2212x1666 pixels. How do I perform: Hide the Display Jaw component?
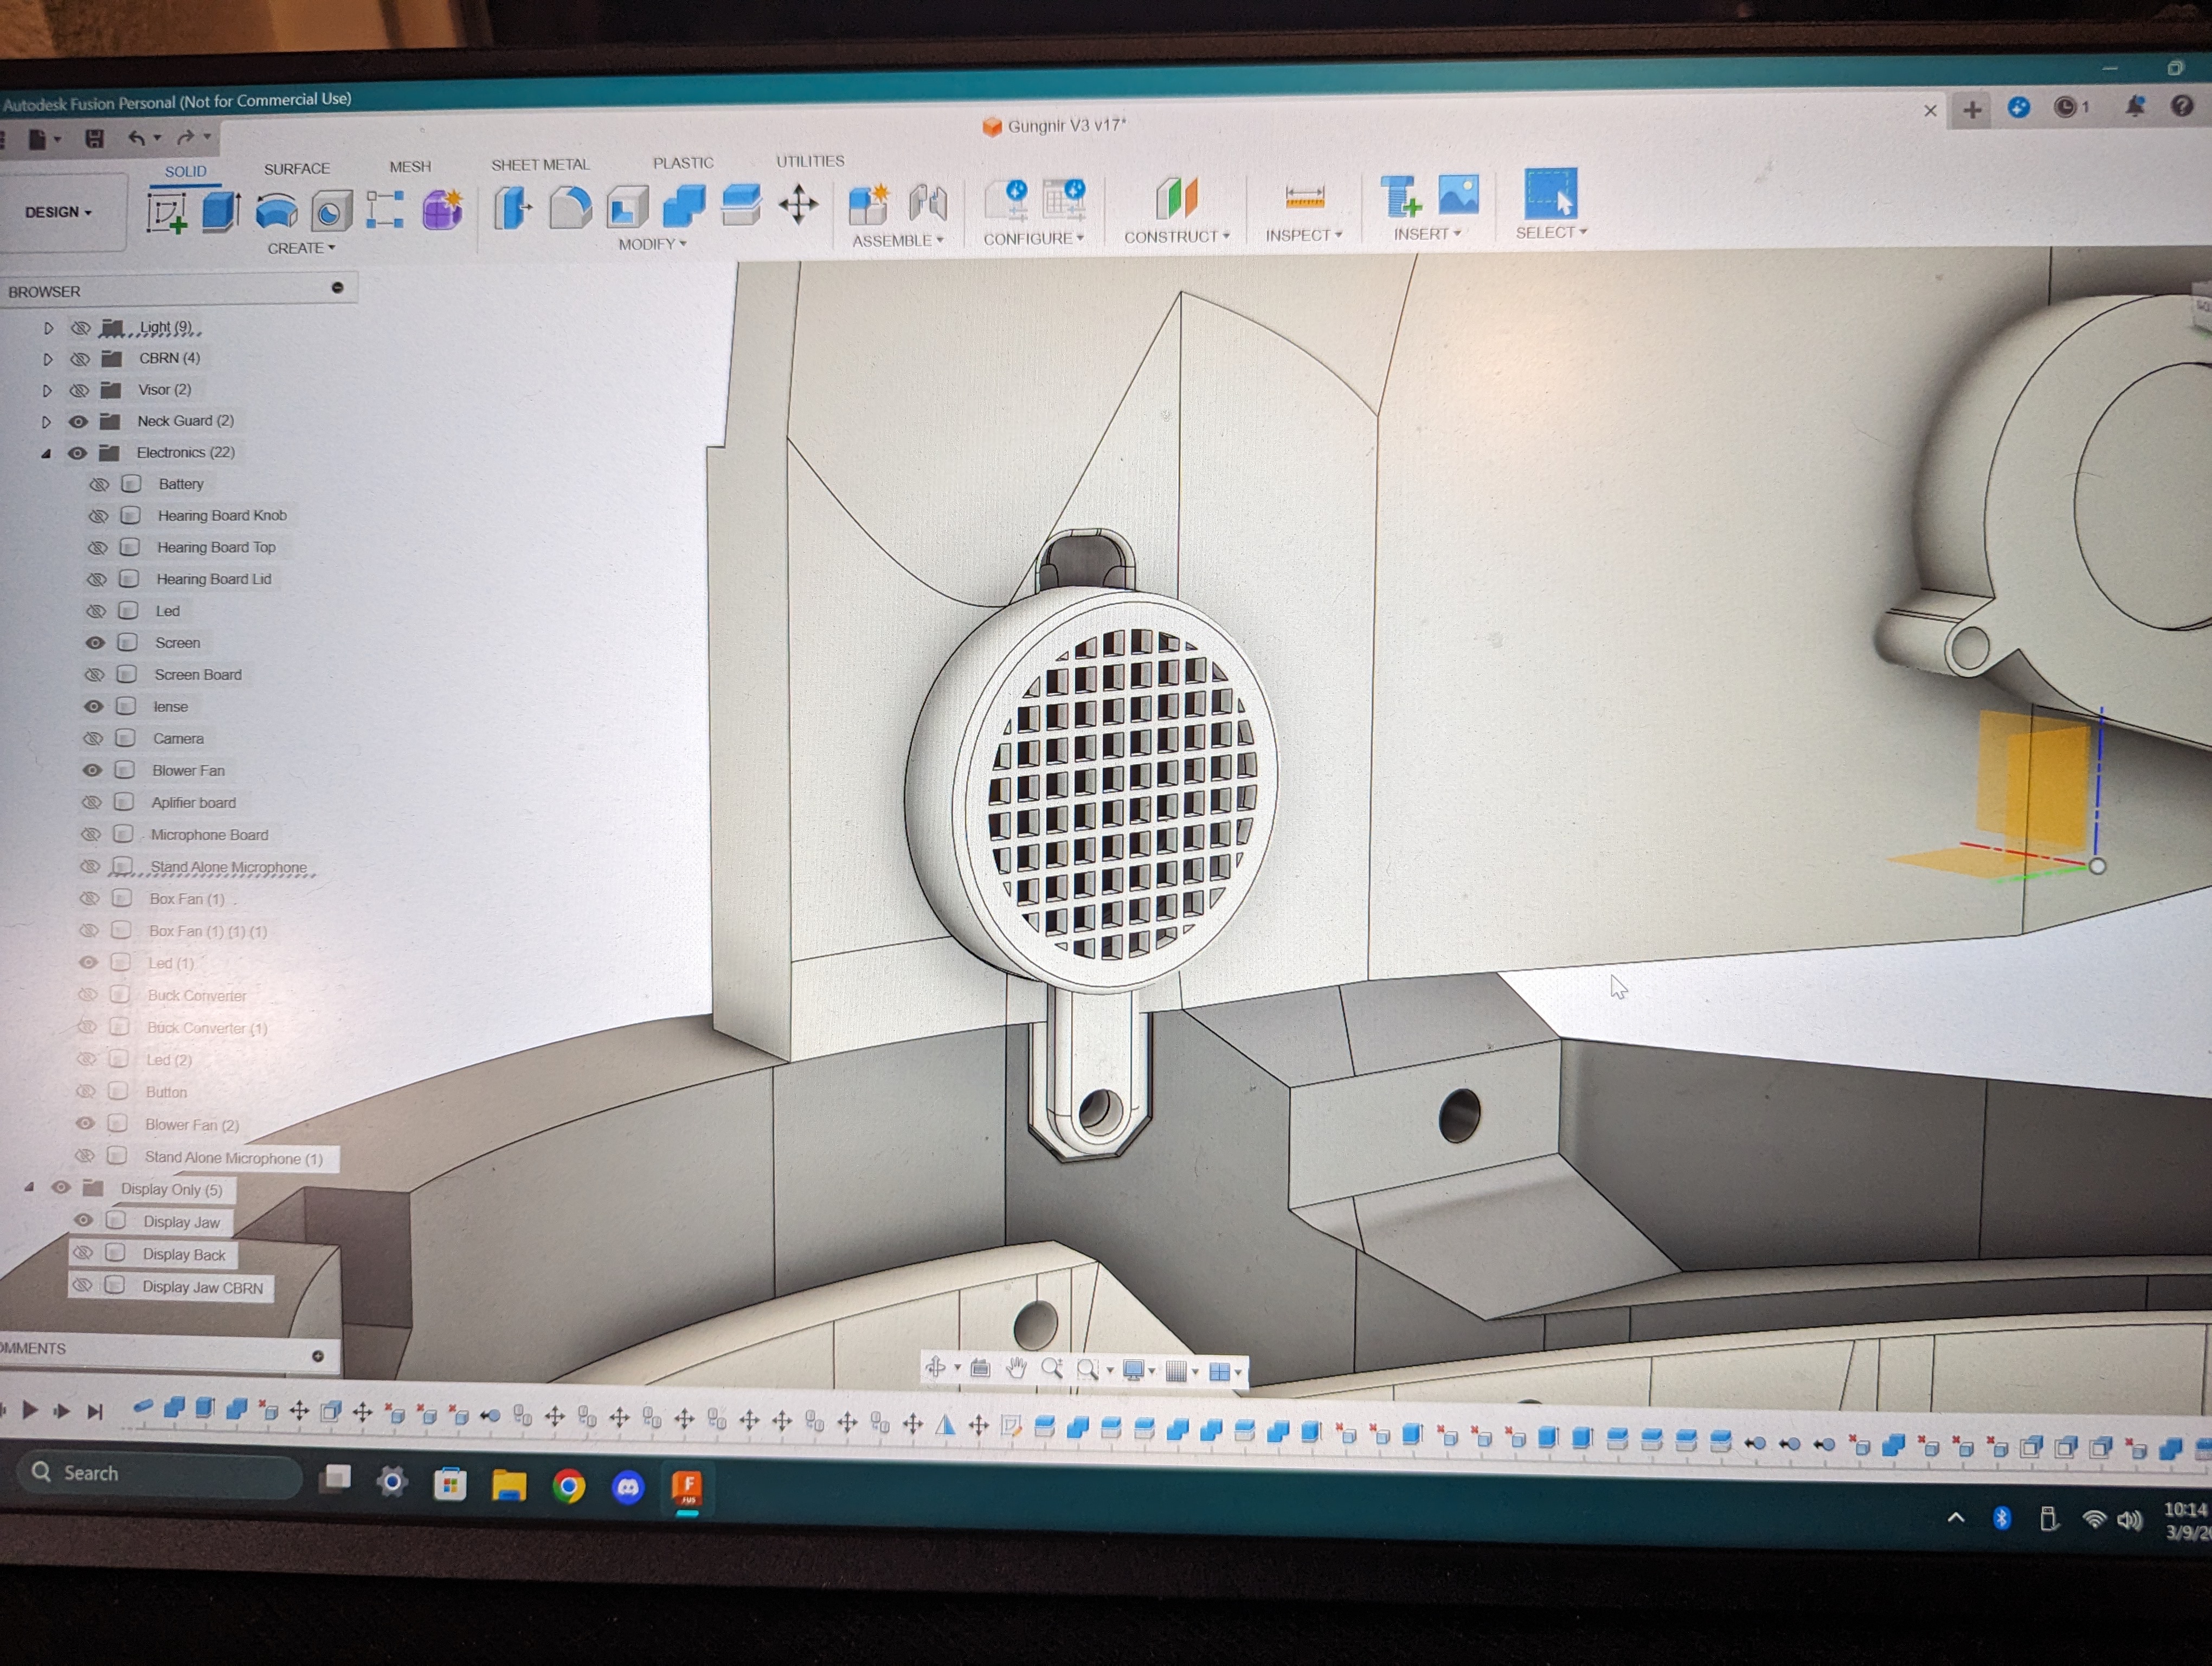84,1221
